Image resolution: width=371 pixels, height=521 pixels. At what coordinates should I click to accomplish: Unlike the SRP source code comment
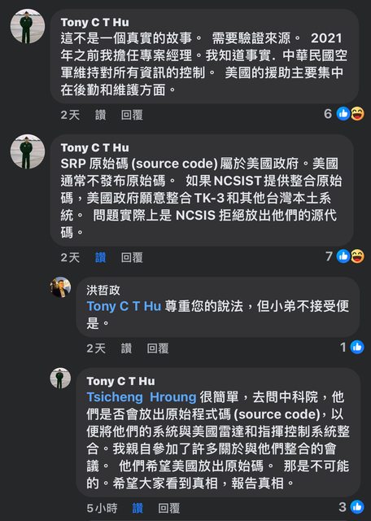(100, 257)
